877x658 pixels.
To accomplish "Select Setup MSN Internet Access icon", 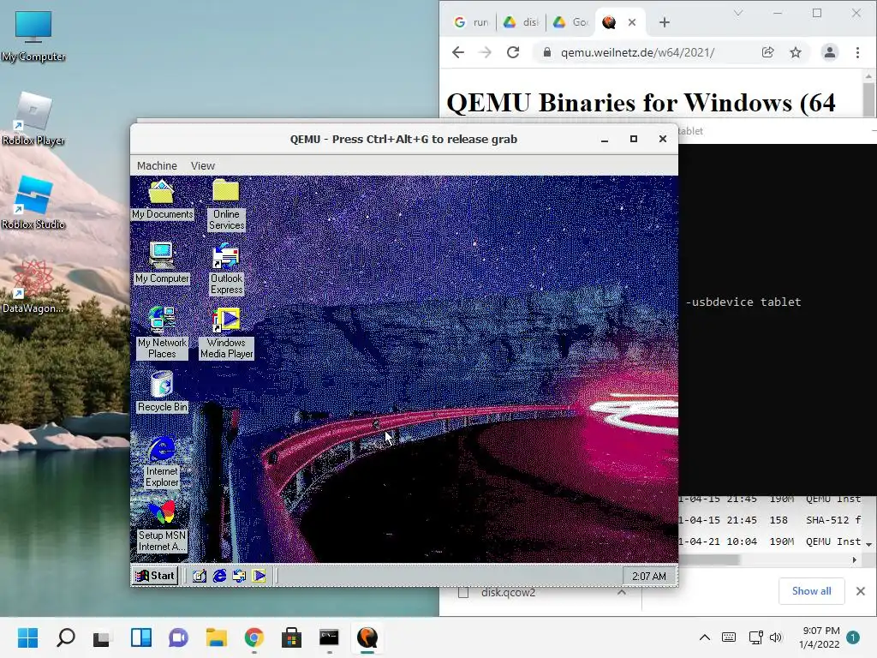I will coord(162,526).
